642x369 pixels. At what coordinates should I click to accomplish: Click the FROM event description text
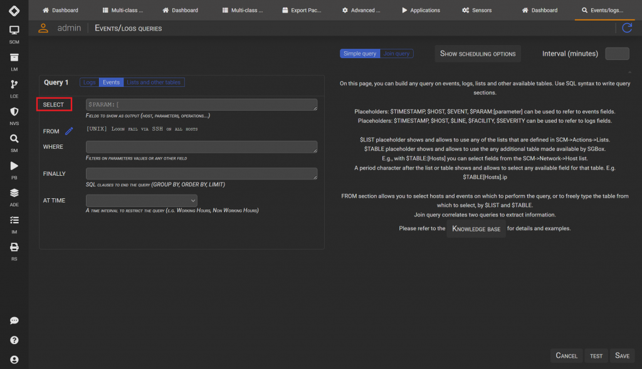pos(142,129)
